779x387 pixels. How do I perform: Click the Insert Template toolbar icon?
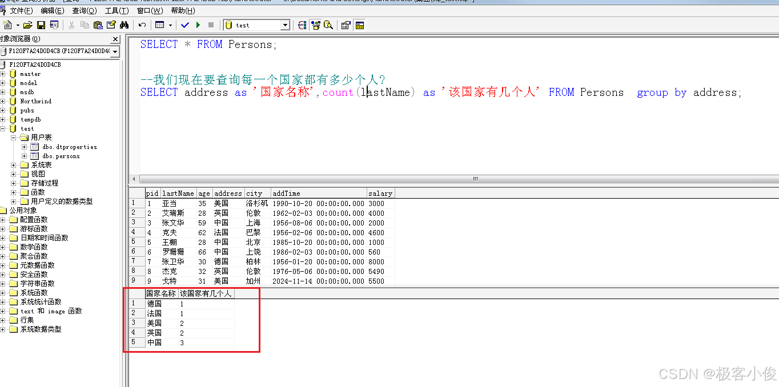click(54, 25)
